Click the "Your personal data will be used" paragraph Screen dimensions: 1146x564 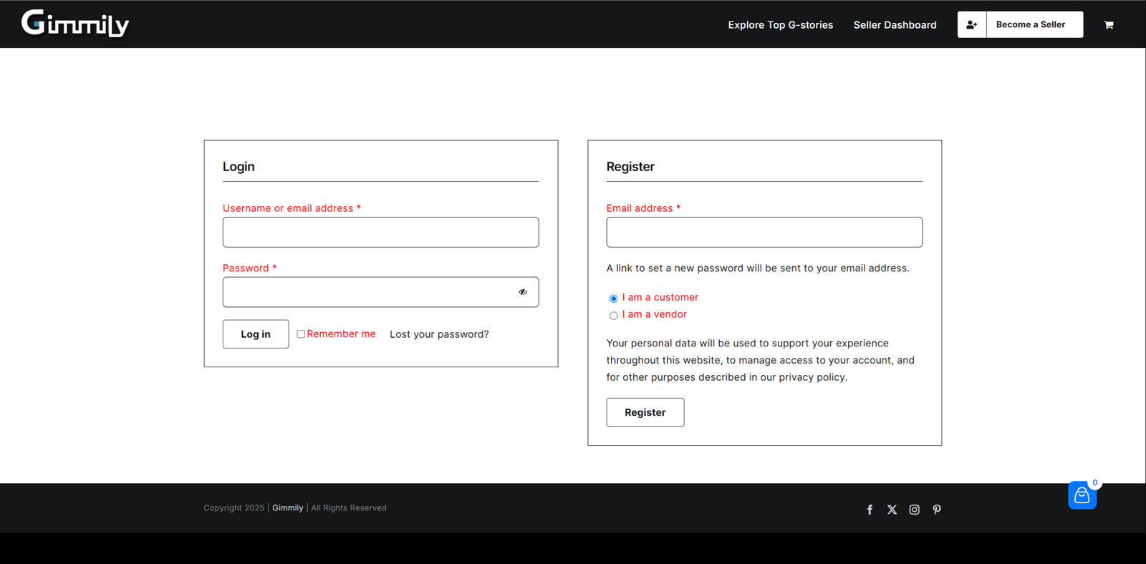click(x=761, y=360)
